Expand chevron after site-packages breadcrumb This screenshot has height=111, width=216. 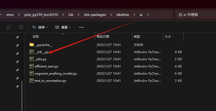(x=111, y=15)
